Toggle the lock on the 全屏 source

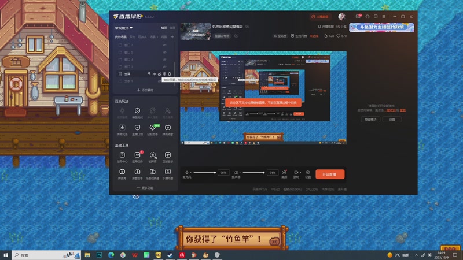(x=160, y=74)
